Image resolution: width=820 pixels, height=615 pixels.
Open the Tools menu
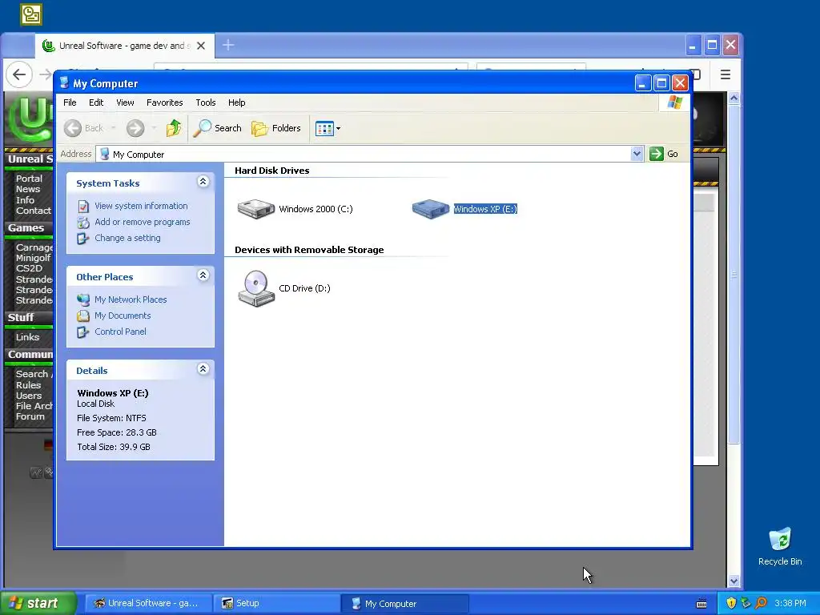(206, 102)
